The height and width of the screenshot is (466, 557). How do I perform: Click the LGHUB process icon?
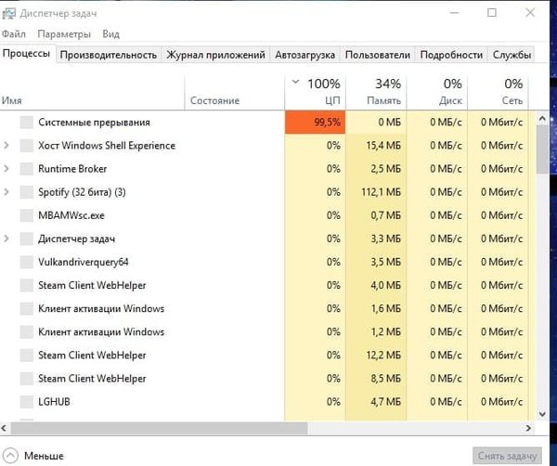[26, 402]
